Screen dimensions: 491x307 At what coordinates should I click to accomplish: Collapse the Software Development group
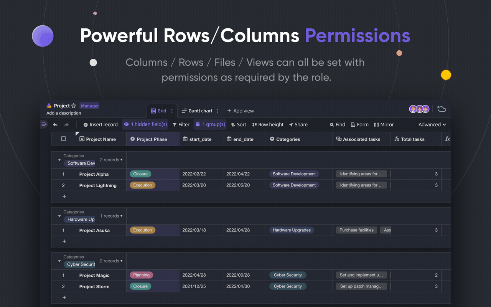59,160
